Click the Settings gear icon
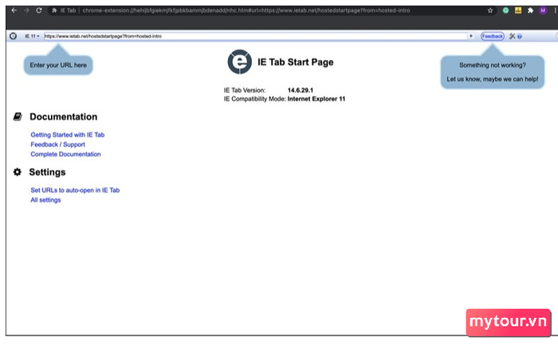 point(17,172)
